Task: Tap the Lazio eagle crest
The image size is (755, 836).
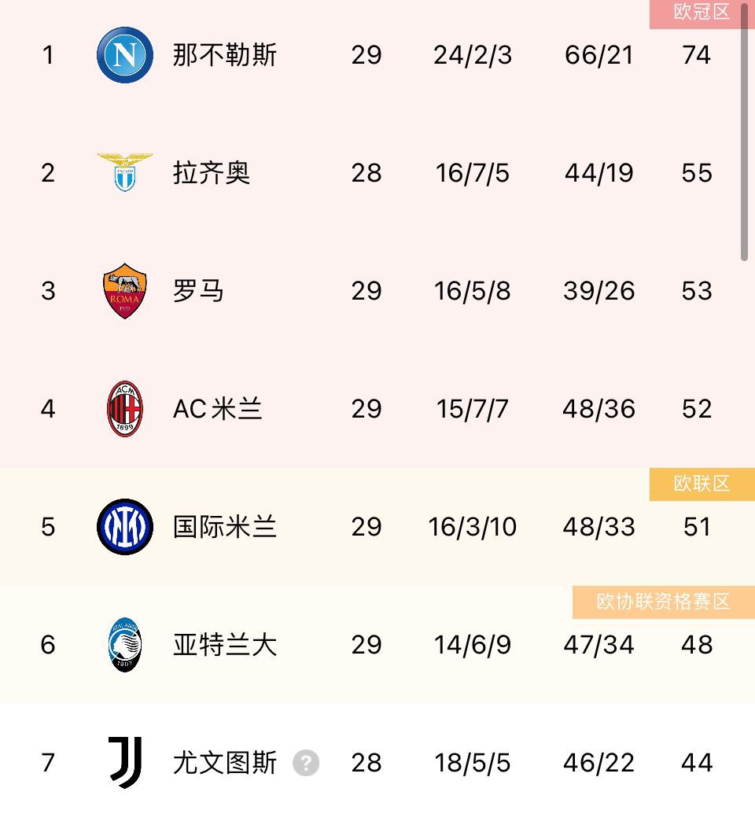Action: 125,172
